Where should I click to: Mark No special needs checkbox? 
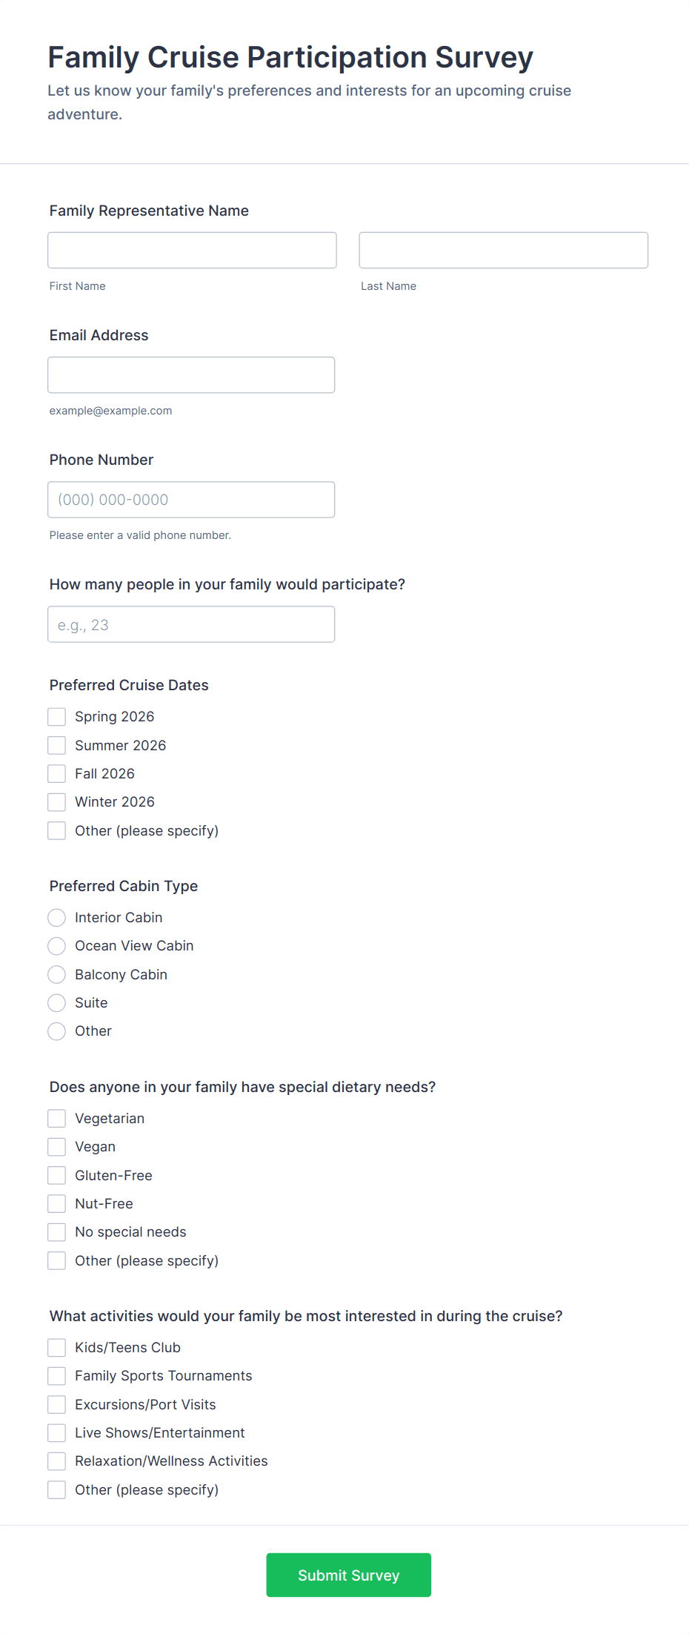[x=57, y=1232]
